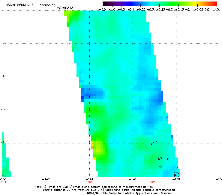The height and width of the screenshot is (195, 222).
Task: Click the green section of the colorbar
Action: click(173, 4)
